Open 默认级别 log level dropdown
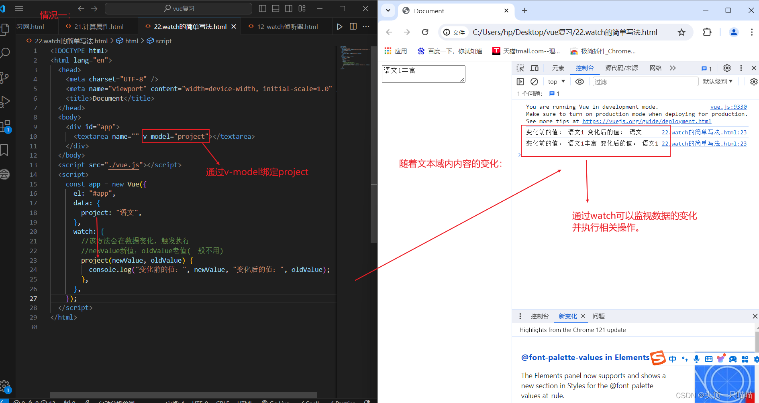The width and height of the screenshot is (759, 403). (718, 82)
